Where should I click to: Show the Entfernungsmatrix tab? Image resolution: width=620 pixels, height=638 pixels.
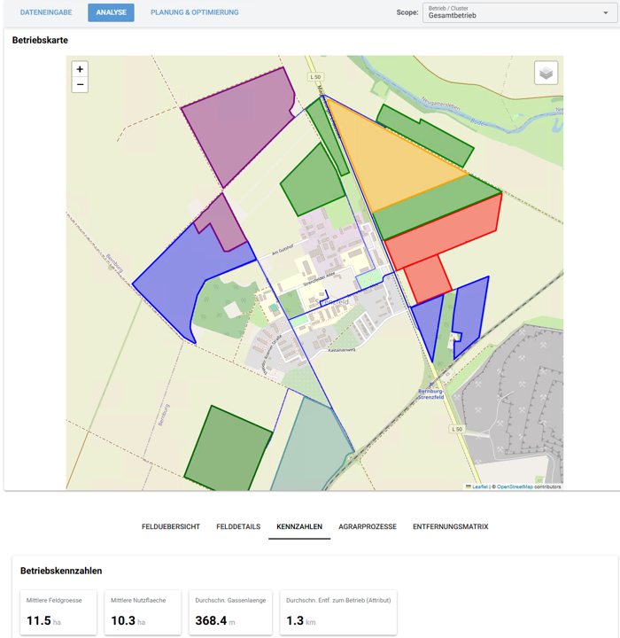(450, 526)
